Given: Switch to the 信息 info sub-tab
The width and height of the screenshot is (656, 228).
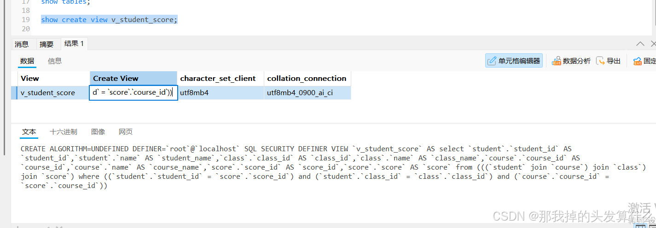Looking at the screenshot, I should (55, 61).
